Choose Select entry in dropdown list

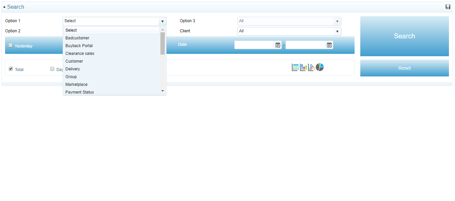tap(112, 30)
